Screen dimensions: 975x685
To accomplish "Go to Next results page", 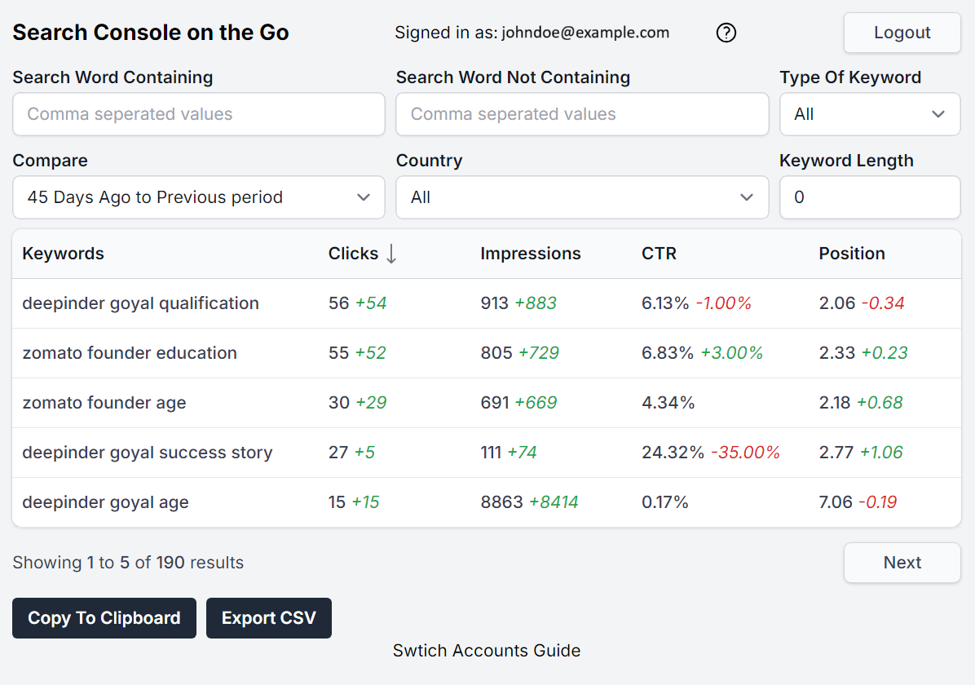I will pyautogui.click(x=902, y=563).
